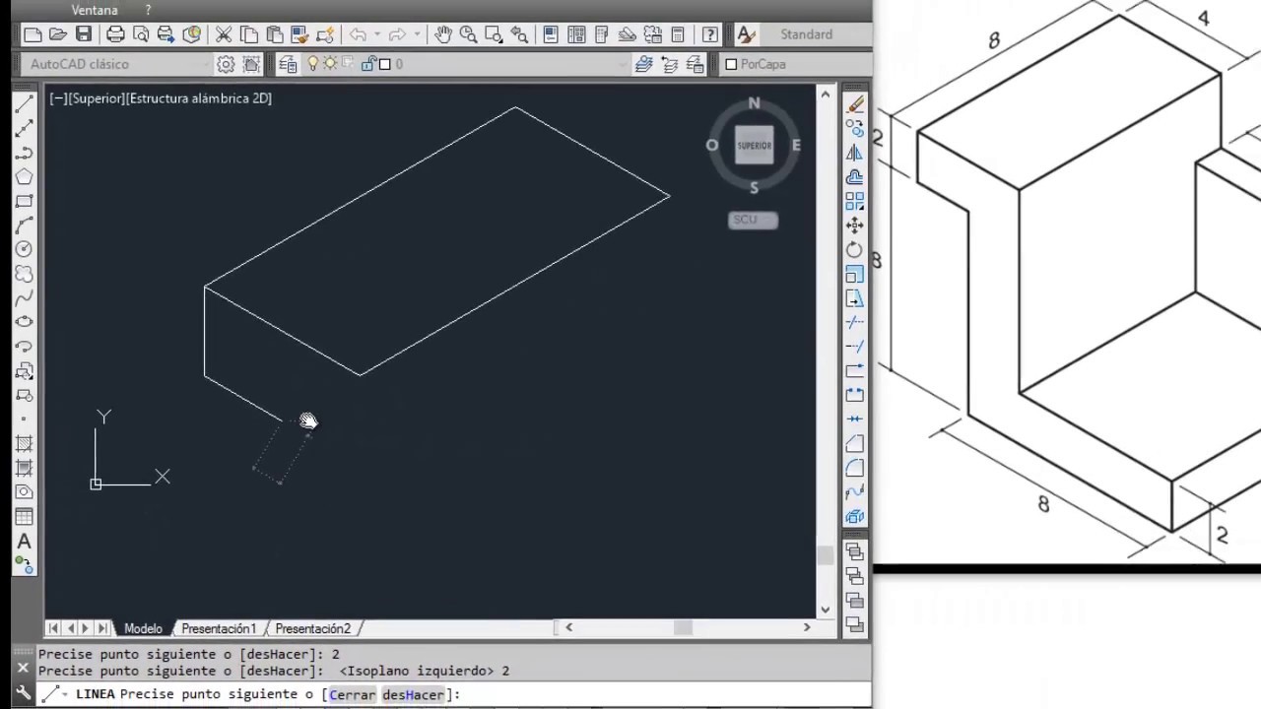
Task: Select the Ellipse tool
Action: [x=25, y=322]
